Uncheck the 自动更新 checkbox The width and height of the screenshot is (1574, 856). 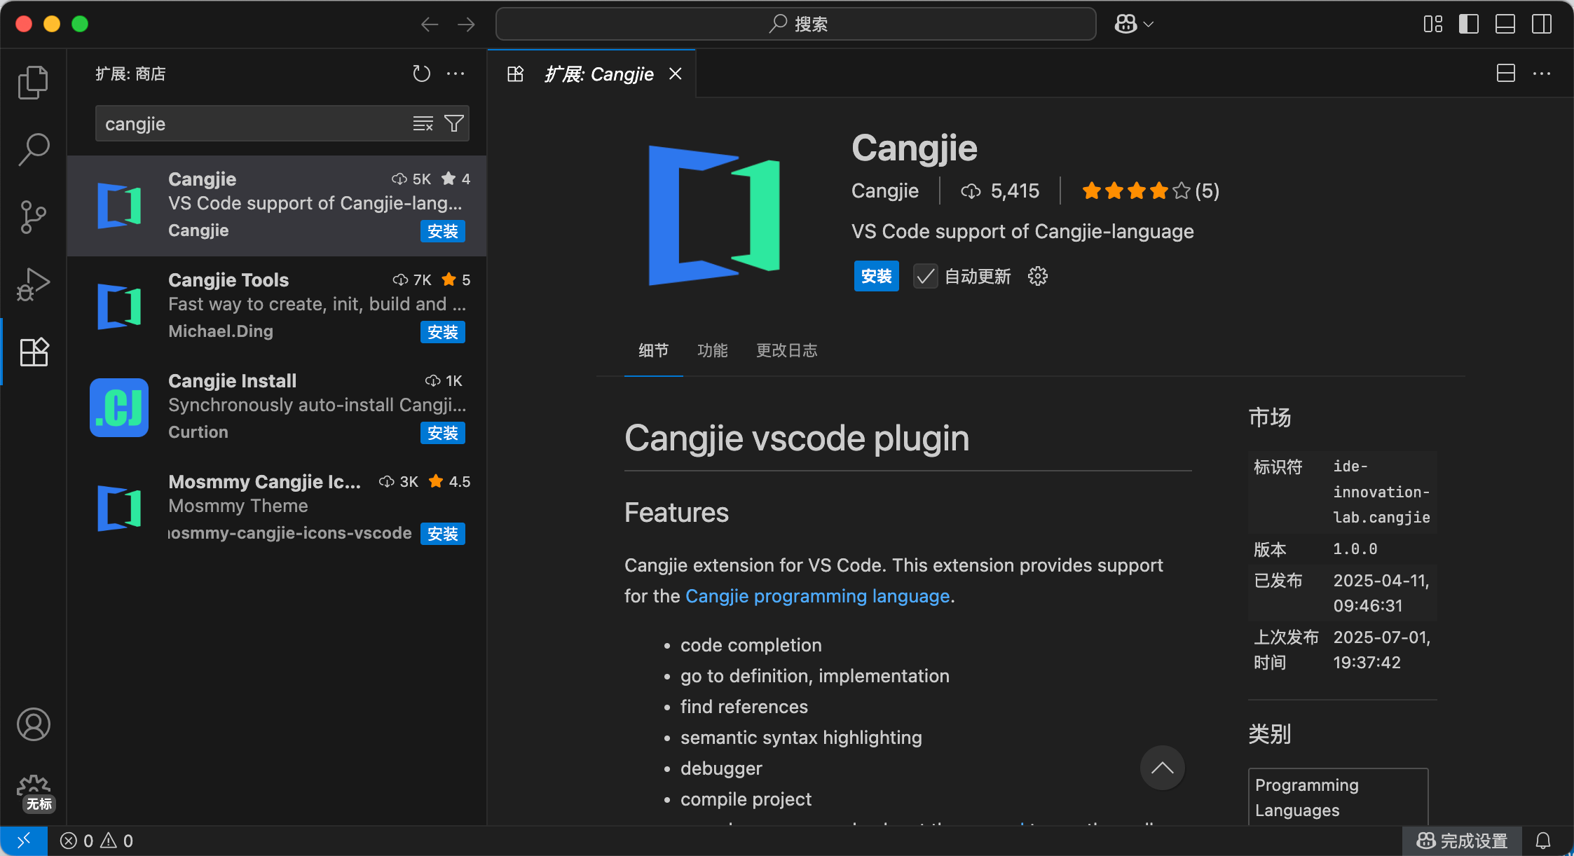coord(924,276)
